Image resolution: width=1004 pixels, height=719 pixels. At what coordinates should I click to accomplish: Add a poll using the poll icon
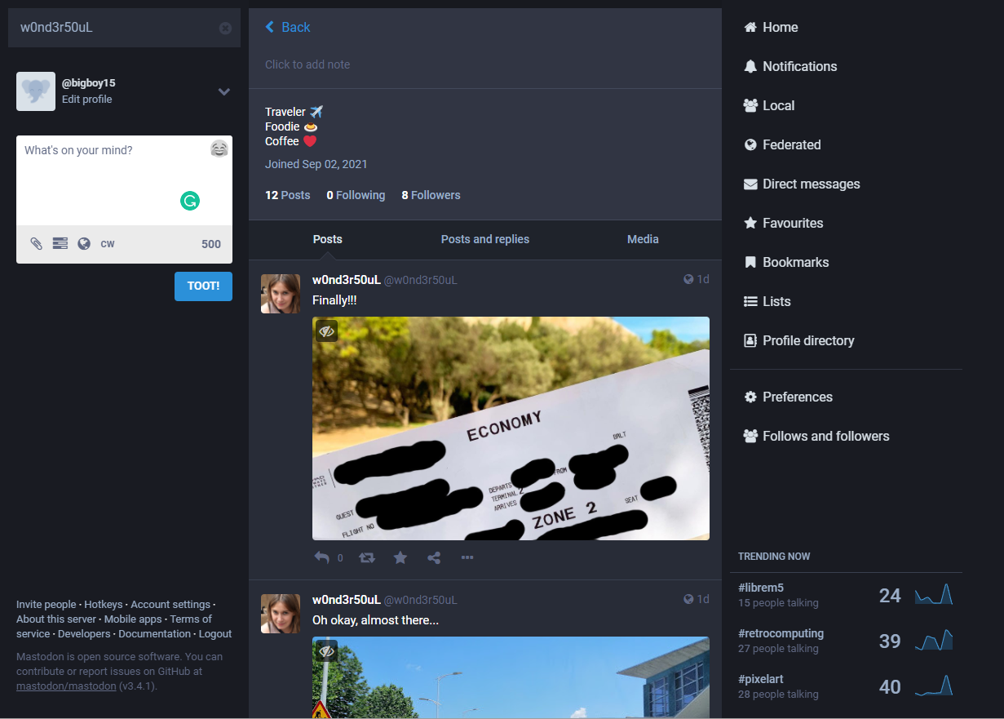(60, 244)
